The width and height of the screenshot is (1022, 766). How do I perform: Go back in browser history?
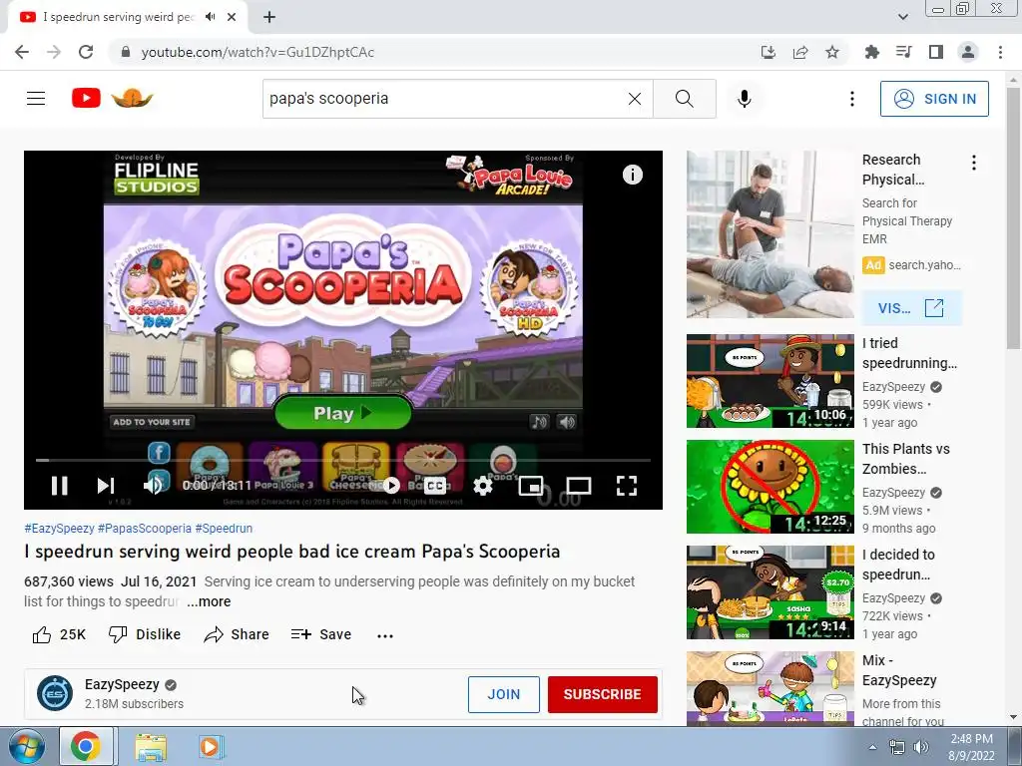(x=22, y=52)
